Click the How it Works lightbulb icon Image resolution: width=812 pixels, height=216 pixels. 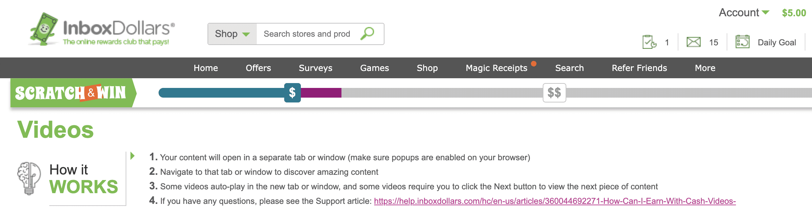coord(29,178)
